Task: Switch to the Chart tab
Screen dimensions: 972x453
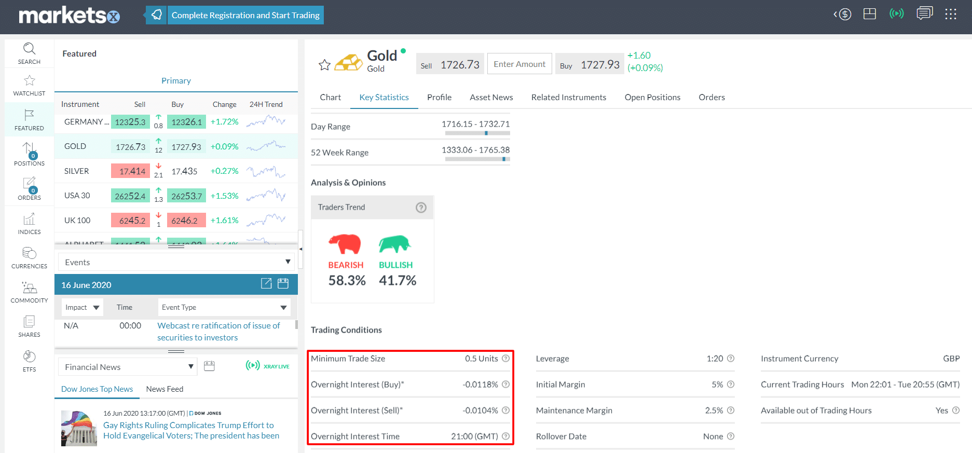Action: coord(331,97)
